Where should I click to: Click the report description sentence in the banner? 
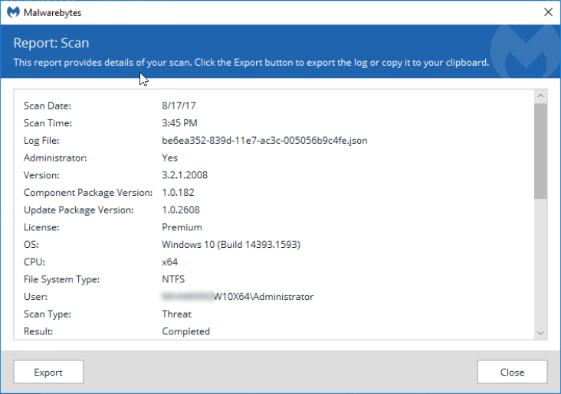pos(251,63)
